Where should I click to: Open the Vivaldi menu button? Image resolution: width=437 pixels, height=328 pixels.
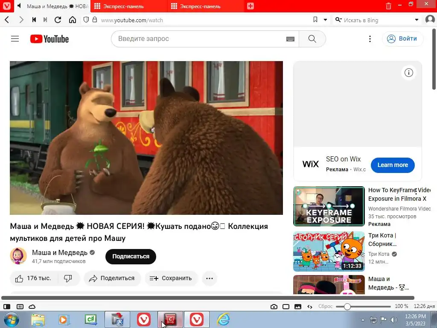[6, 6]
